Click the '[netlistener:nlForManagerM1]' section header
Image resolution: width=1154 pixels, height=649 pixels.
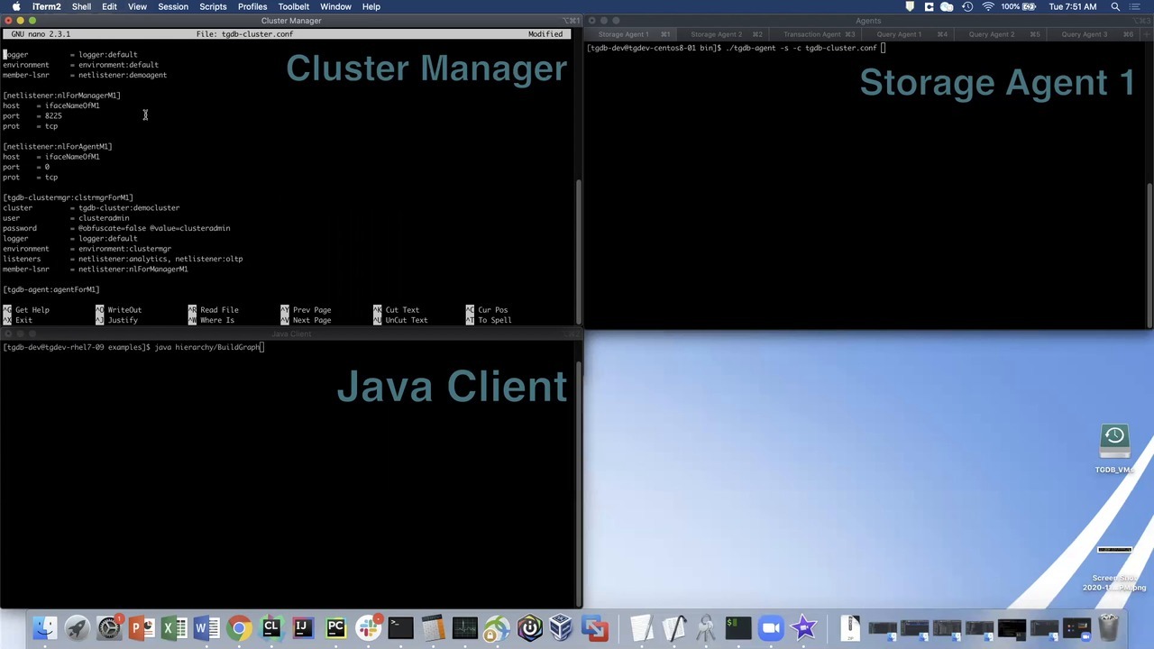[61, 96]
